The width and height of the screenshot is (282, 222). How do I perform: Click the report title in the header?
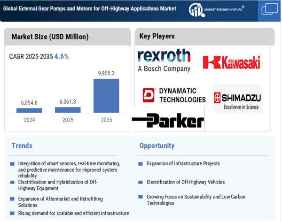point(90,8)
